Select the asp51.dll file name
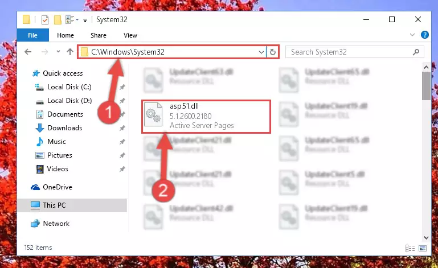This screenshot has width=438, height=268. 184,106
